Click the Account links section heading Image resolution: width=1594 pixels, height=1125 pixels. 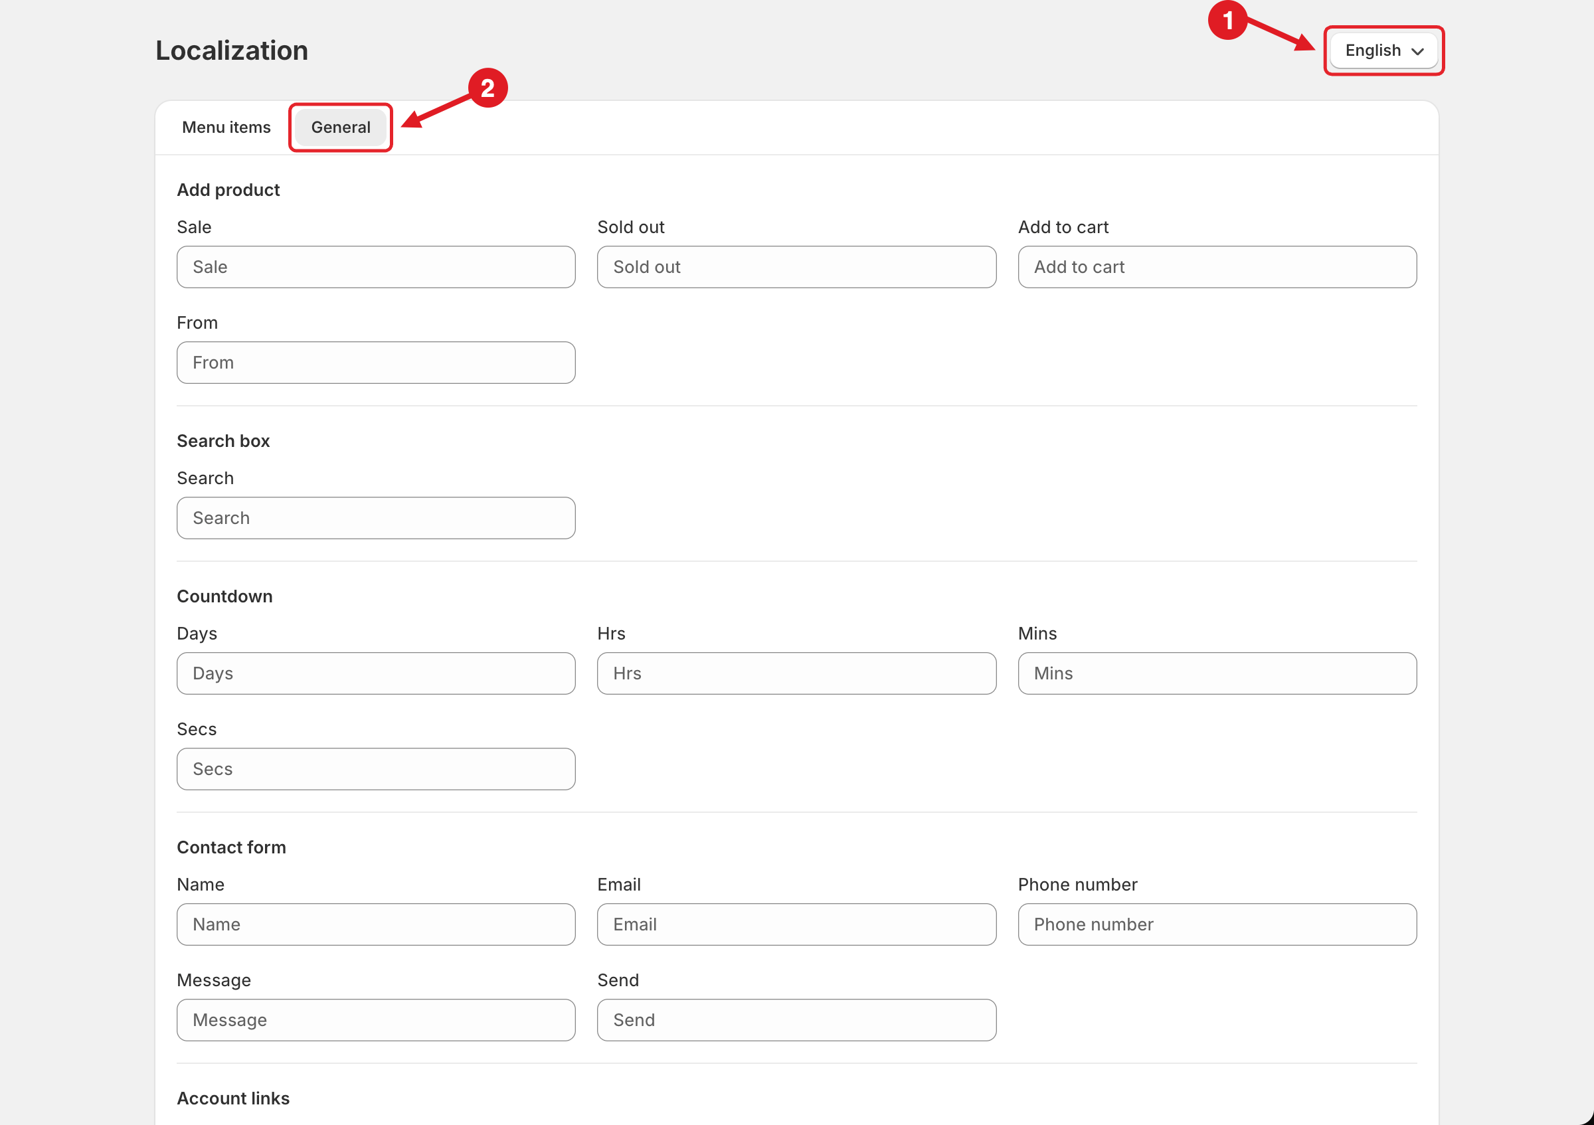tap(232, 1098)
